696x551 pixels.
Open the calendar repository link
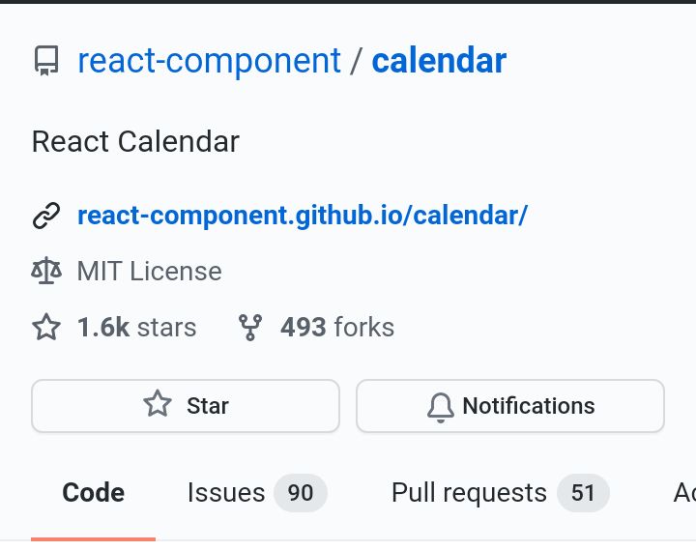tap(439, 61)
